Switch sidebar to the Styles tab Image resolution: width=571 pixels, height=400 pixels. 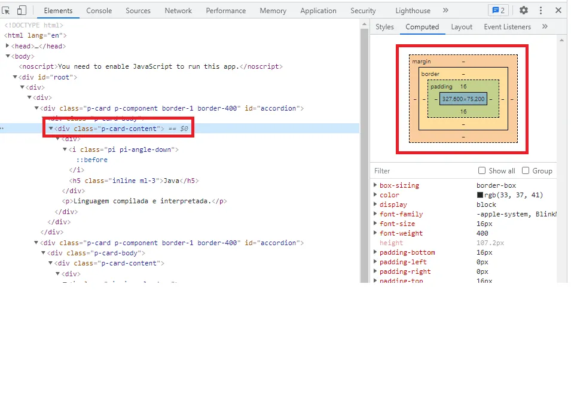click(x=384, y=26)
